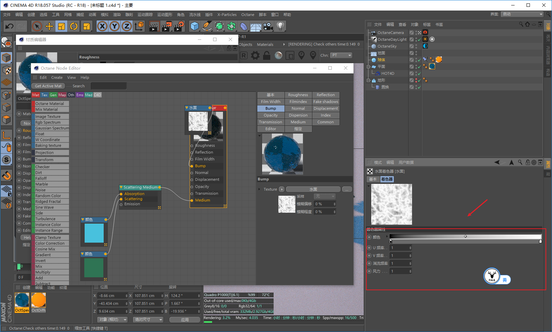The height and width of the screenshot is (332, 552).
Task: Toggle layer square for OctaneCamera
Action: [411, 33]
